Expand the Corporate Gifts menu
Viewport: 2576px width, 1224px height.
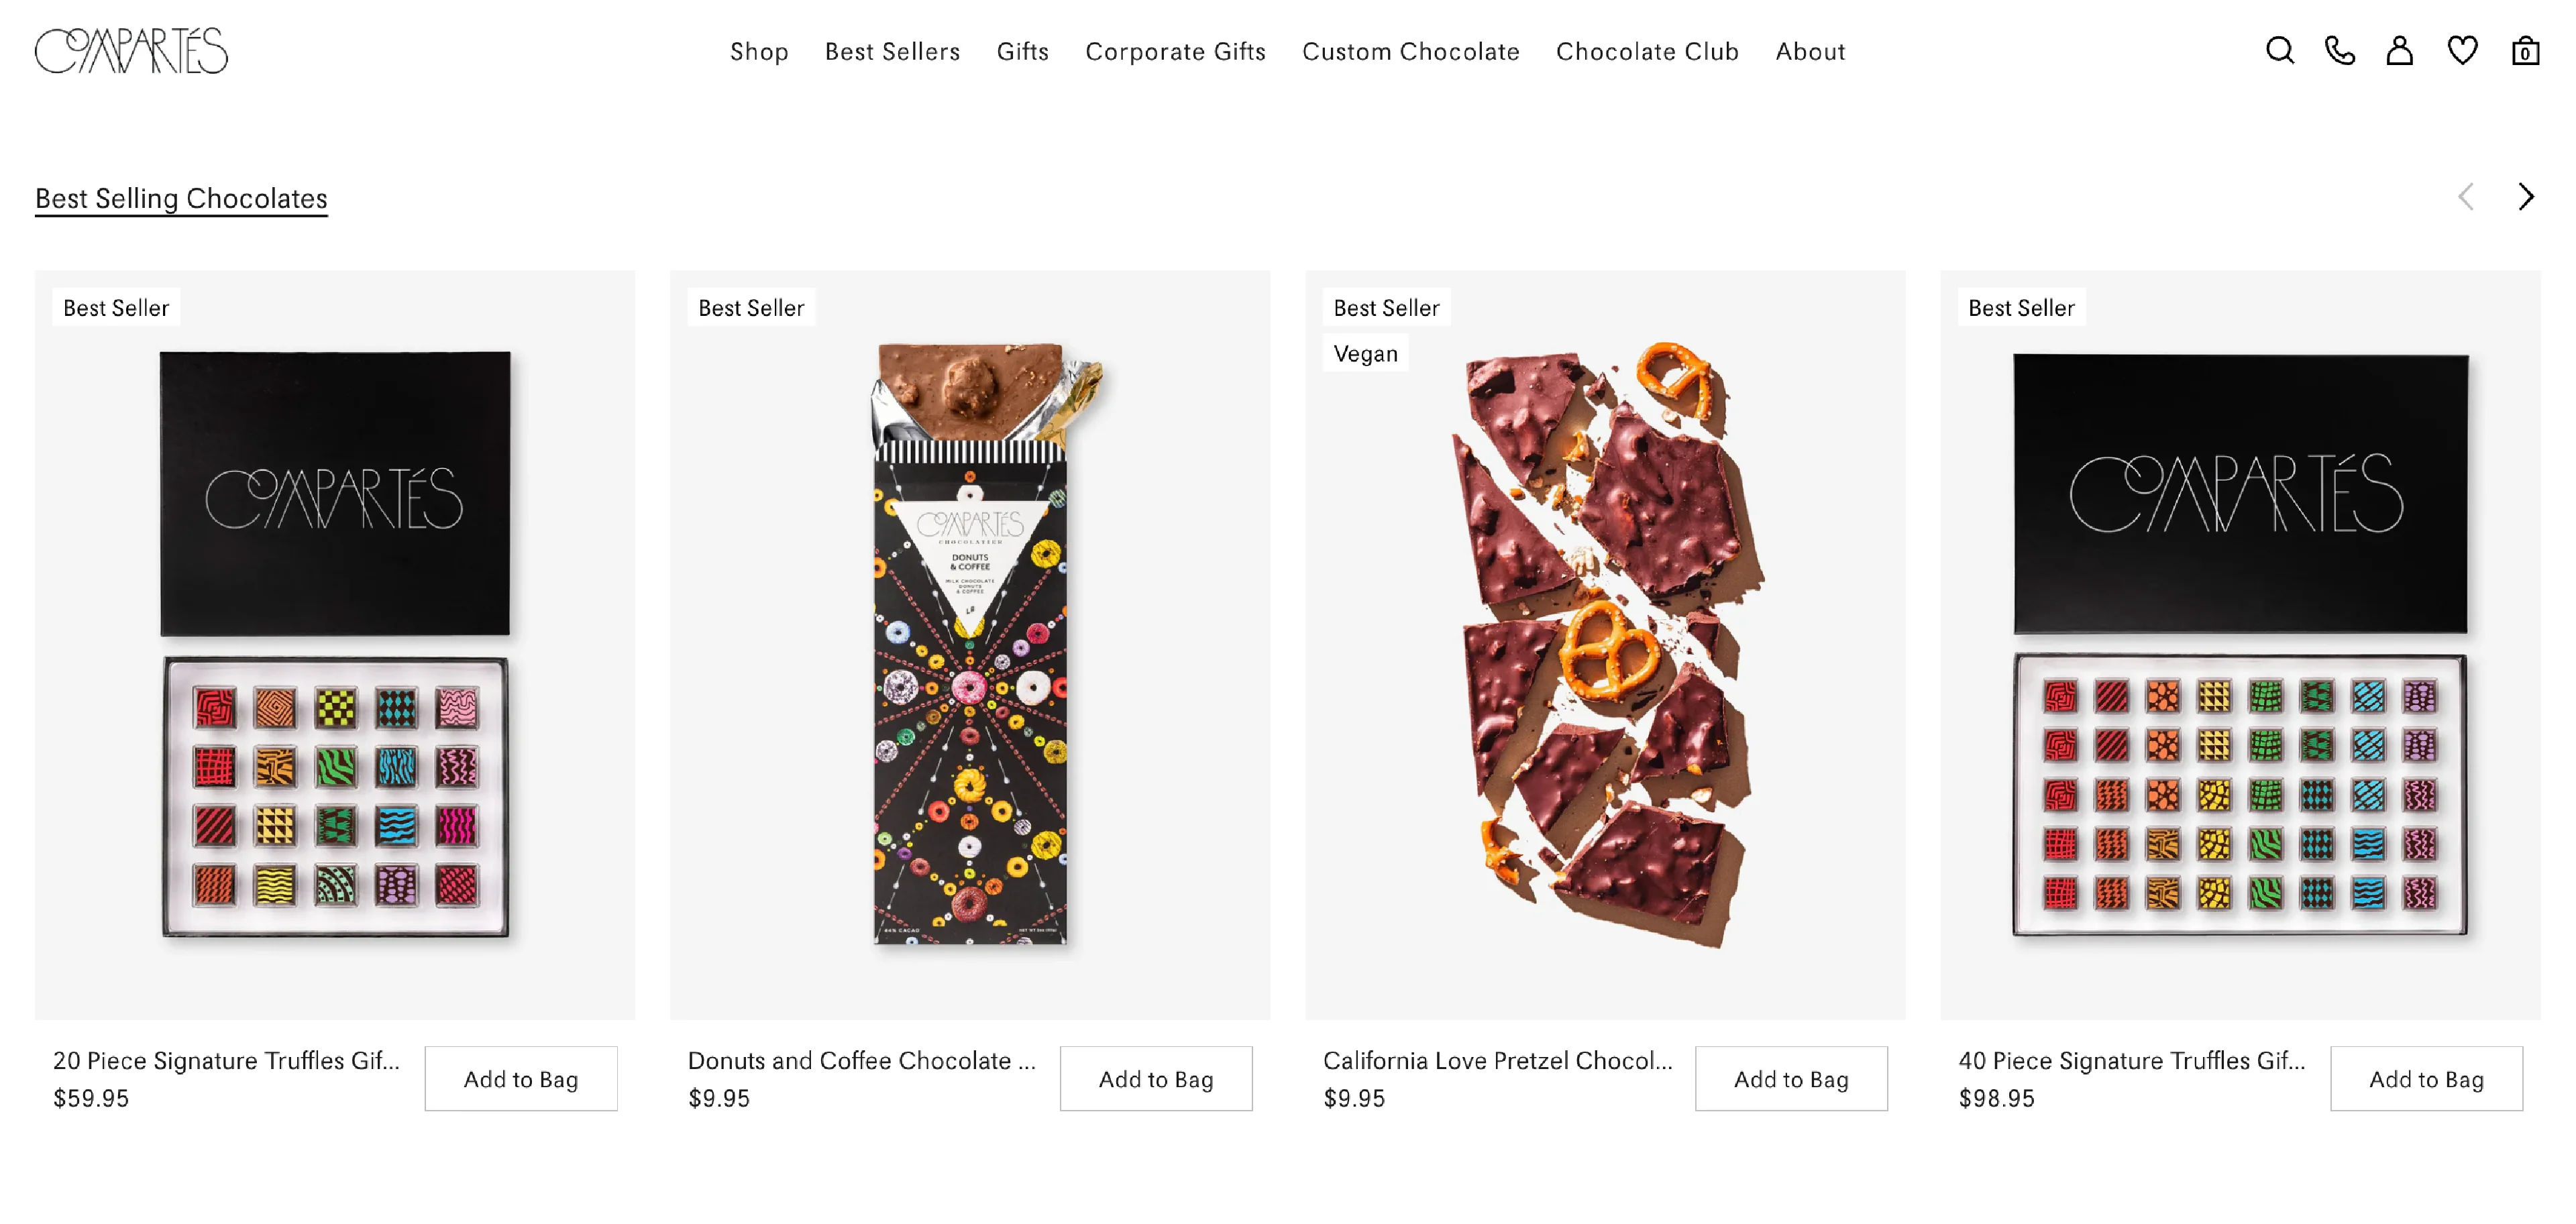[1175, 51]
